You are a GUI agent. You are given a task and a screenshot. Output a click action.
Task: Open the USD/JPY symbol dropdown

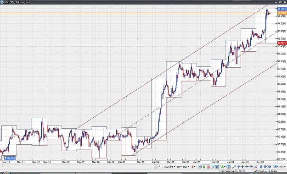[x=169, y=167]
